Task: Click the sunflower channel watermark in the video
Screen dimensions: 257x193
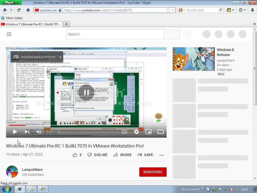Action: pos(159,117)
